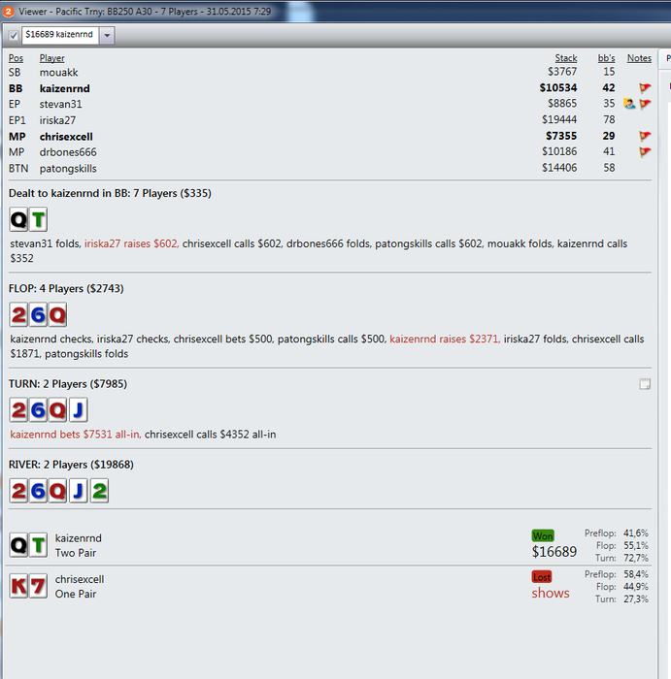671x679 pixels.
Task: Click the red flag note icon for stevan31
Action: pos(645,104)
